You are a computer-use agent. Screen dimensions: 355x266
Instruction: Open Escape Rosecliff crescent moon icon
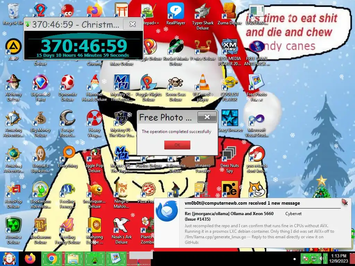pos(68,124)
